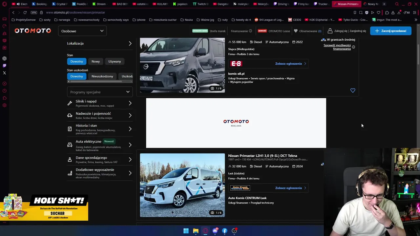Select the cut-off Uszkodzony damage option
This screenshot has height=236, width=420.
pos(126,76)
